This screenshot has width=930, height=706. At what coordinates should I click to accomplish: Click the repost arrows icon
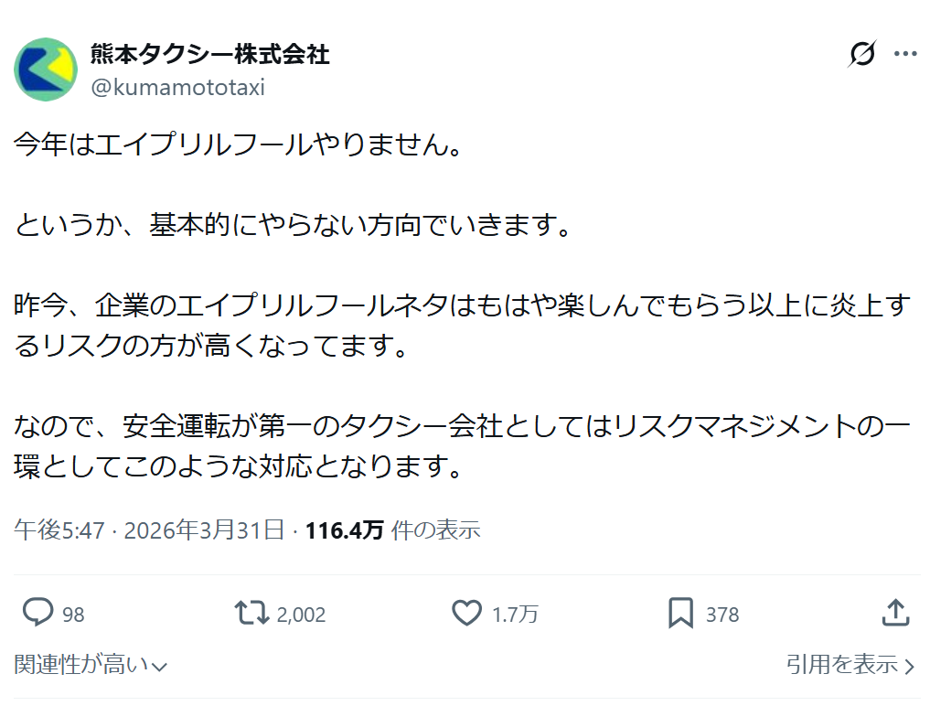coord(251,613)
